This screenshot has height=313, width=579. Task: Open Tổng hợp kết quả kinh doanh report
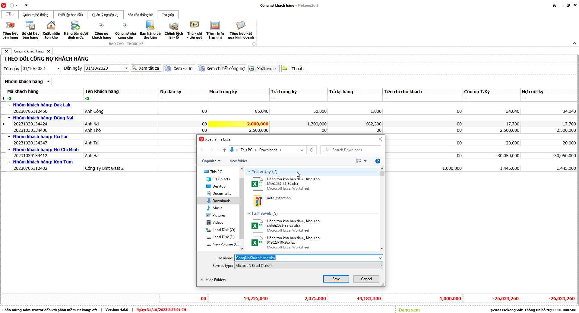click(241, 30)
